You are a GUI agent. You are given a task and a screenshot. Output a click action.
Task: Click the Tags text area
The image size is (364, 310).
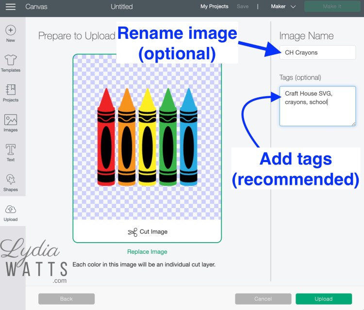point(317,106)
